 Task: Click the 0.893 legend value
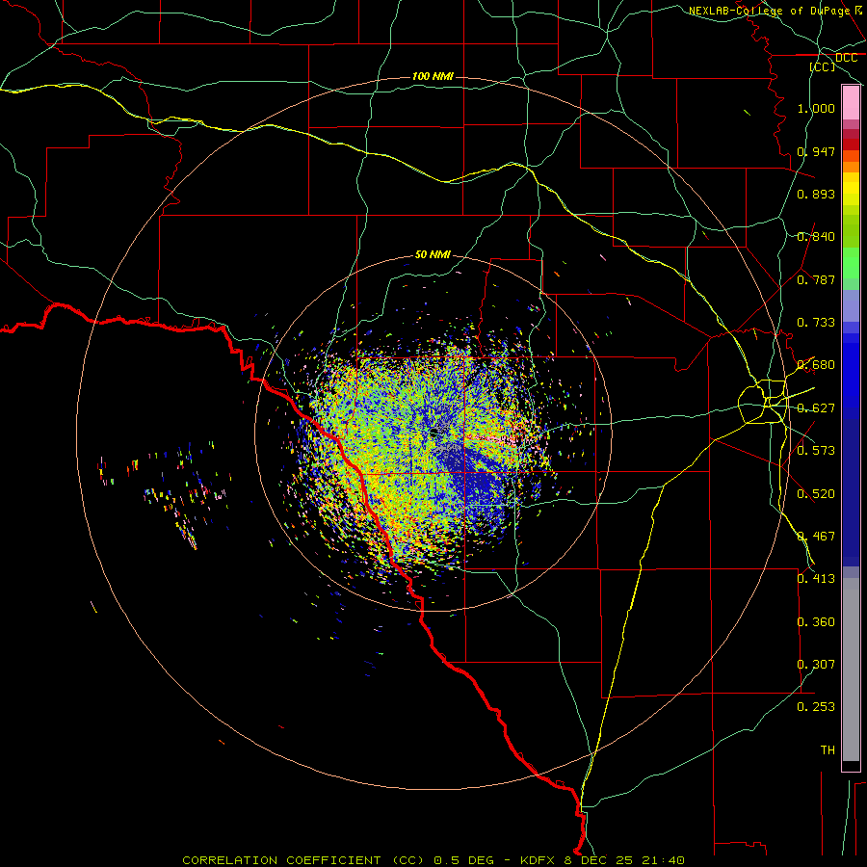coord(816,194)
